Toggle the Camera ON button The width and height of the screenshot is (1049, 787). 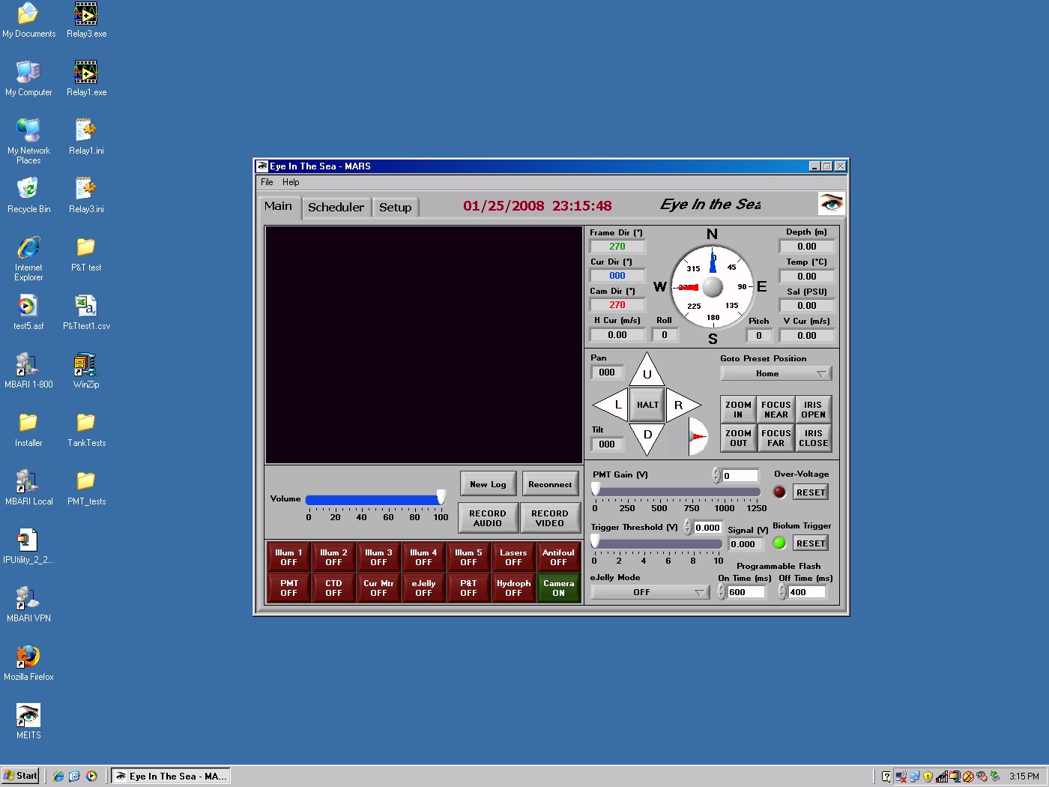[558, 588]
